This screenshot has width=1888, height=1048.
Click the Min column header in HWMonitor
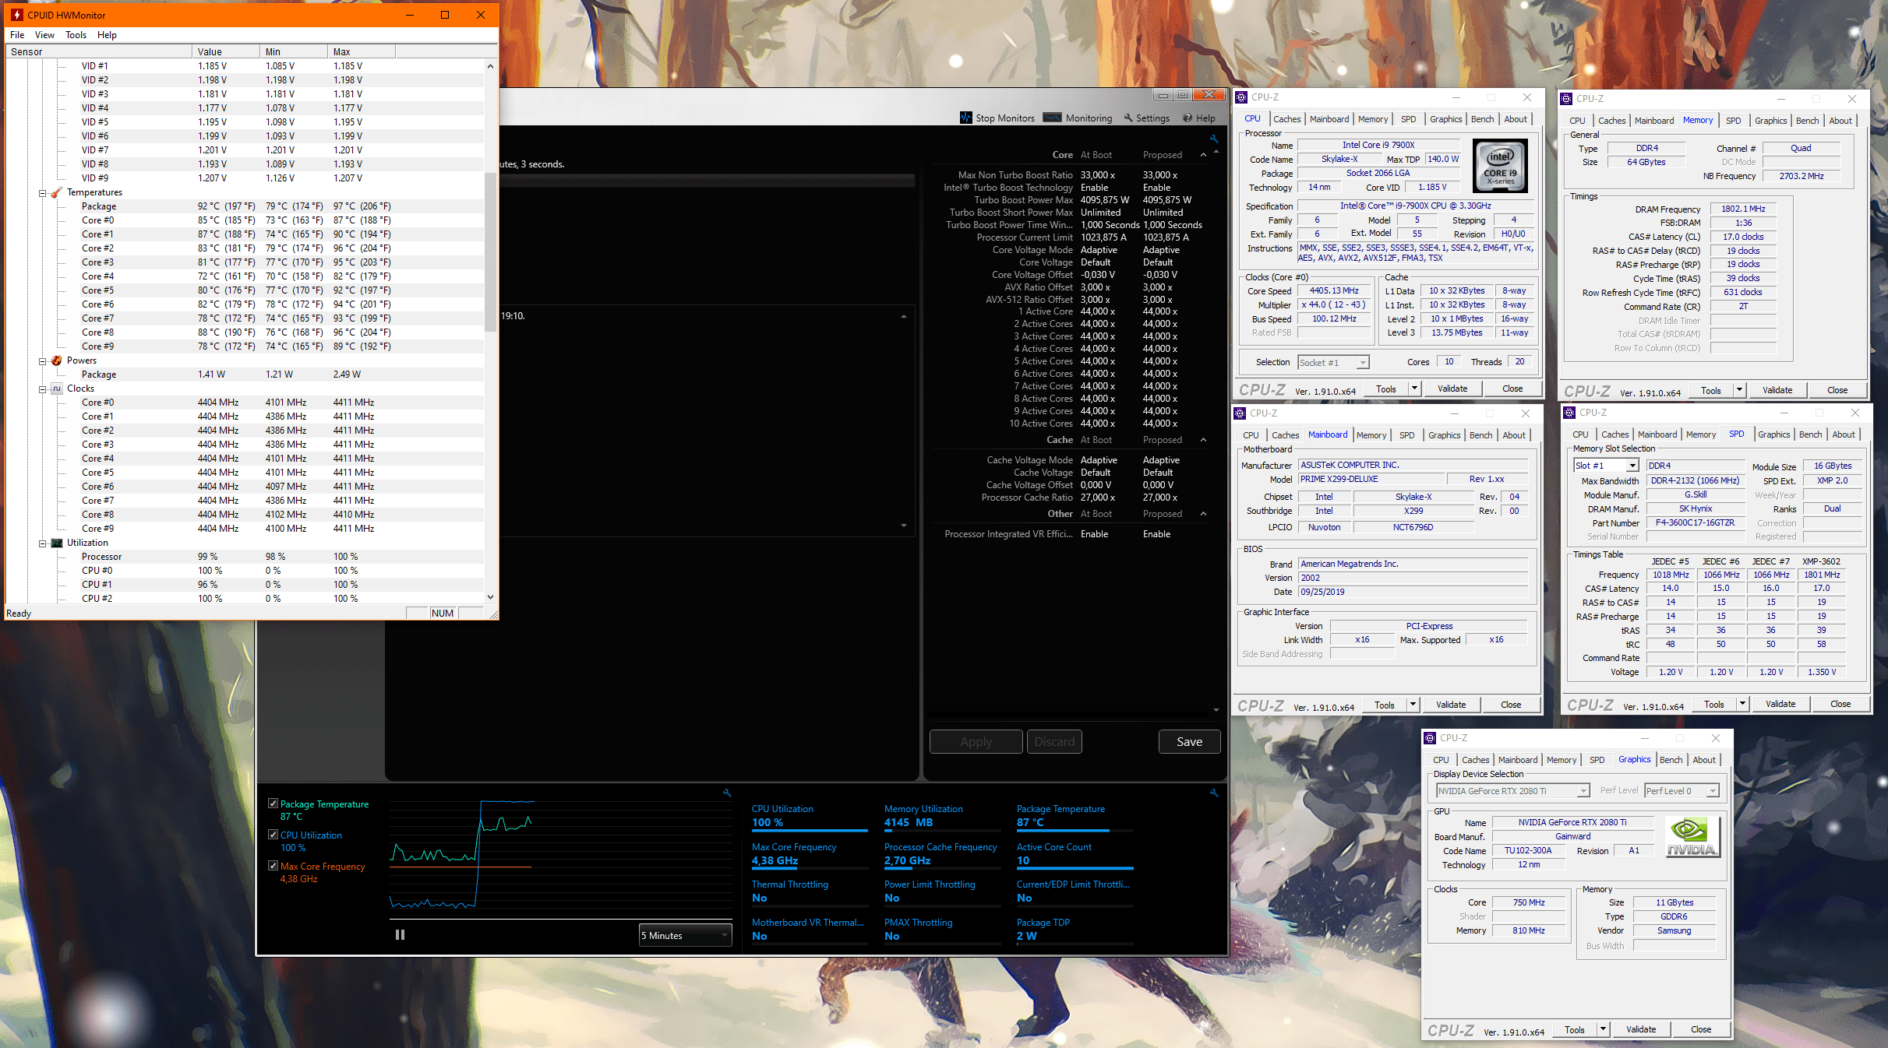pyautogui.click(x=294, y=52)
